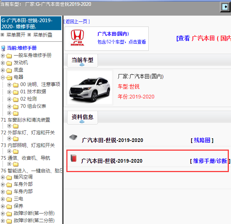Expand the 三电 tree node
The image size is (231, 224).
click(x=3, y=199)
